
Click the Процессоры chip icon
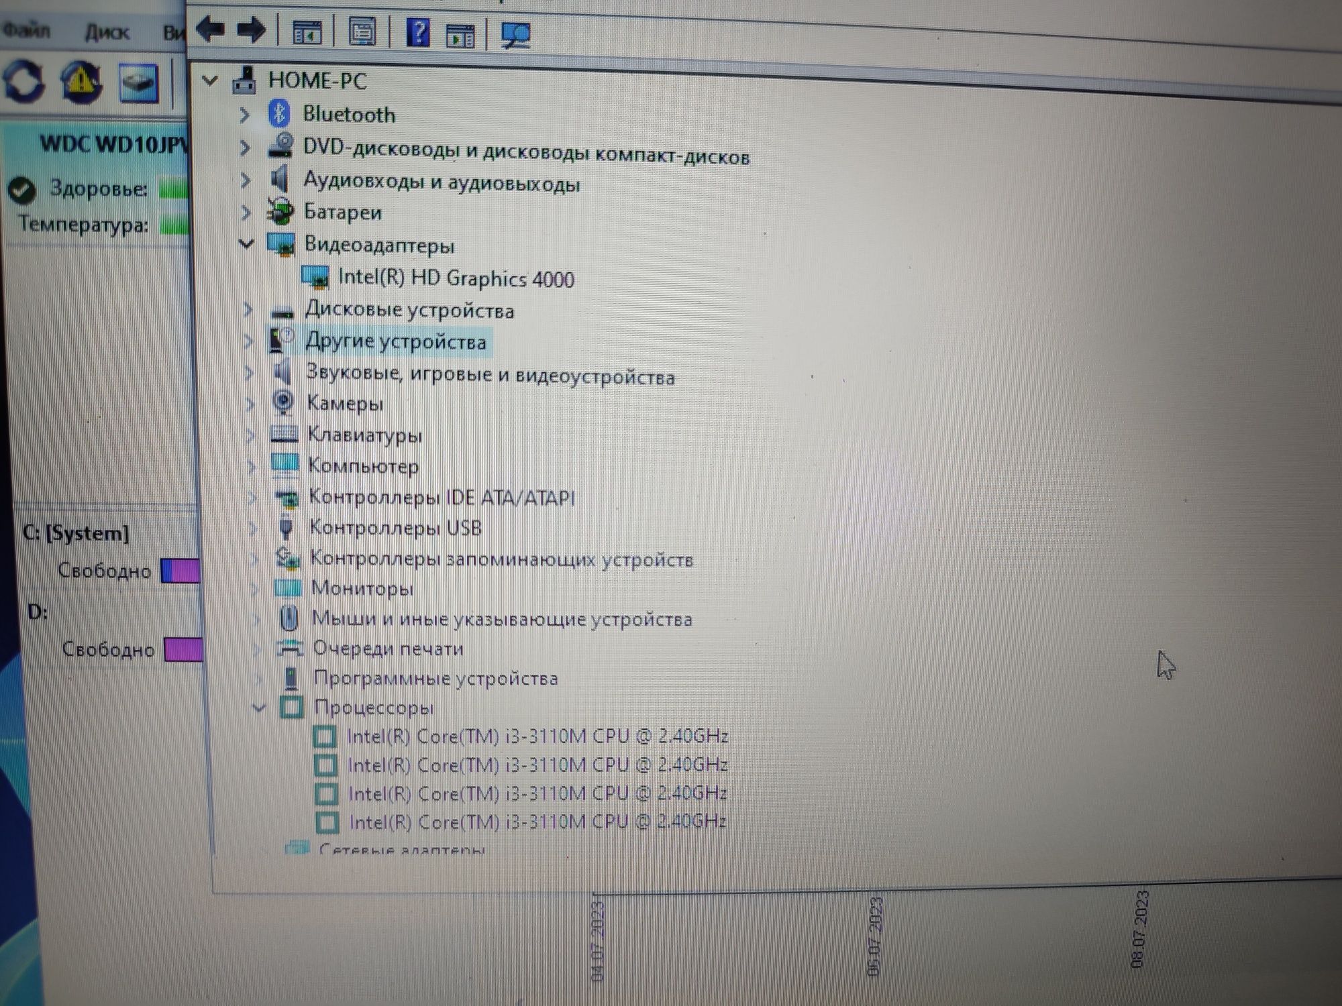coord(291,706)
